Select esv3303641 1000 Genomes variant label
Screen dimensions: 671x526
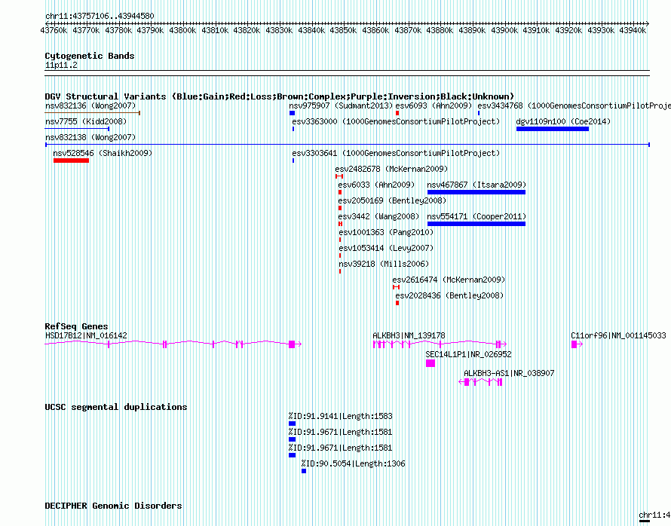396,153
